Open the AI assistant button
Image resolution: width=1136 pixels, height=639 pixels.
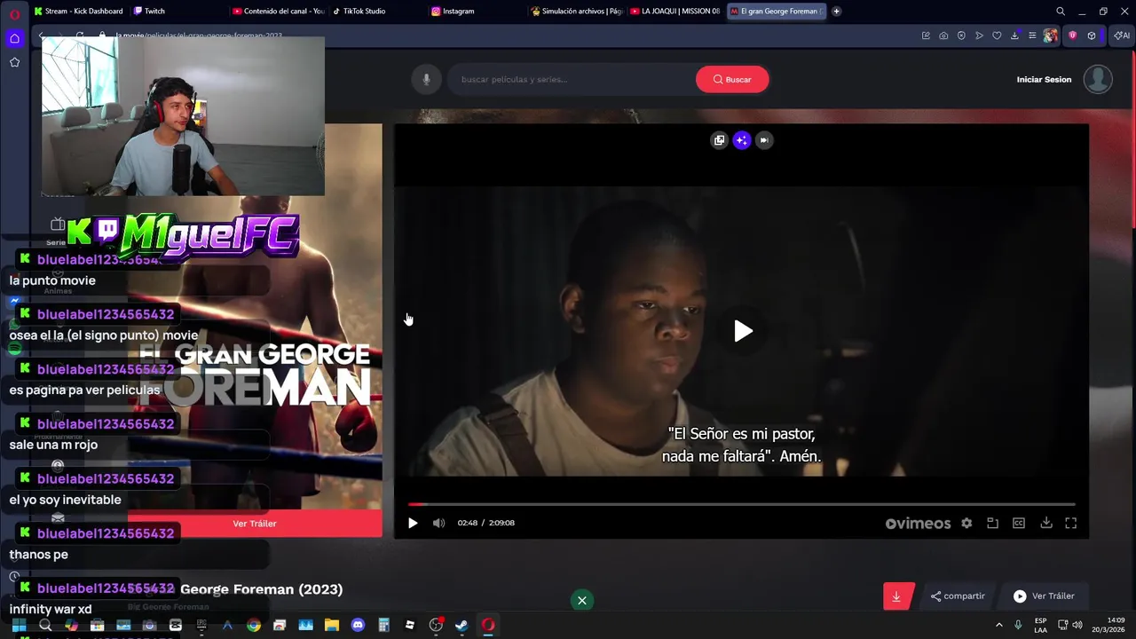coord(1121,35)
